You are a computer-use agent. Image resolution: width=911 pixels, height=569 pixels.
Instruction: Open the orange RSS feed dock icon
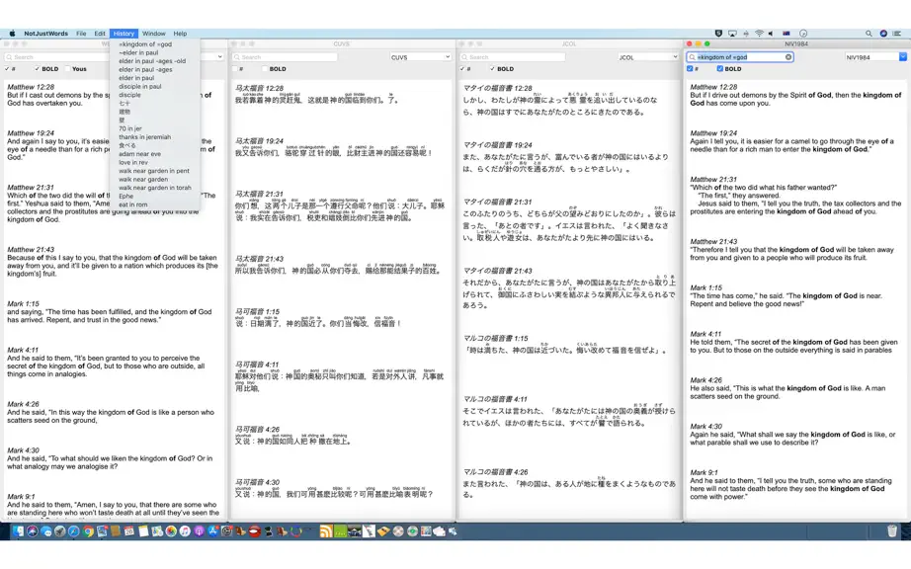(326, 531)
